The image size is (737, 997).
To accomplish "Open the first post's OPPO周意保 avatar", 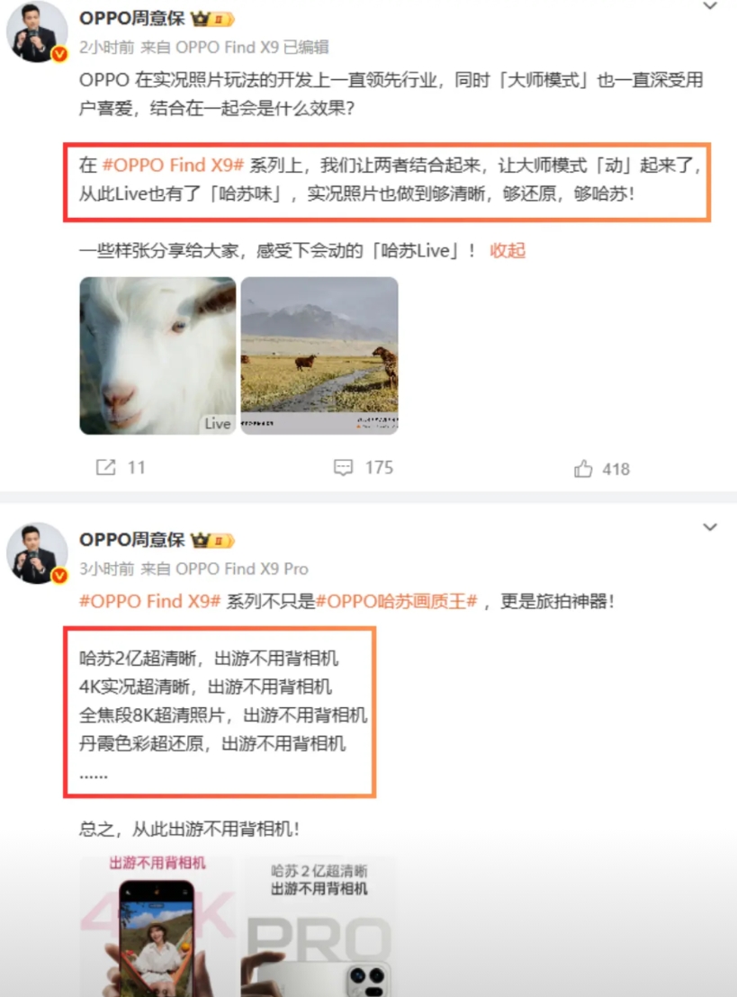I will (x=36, y=31).
